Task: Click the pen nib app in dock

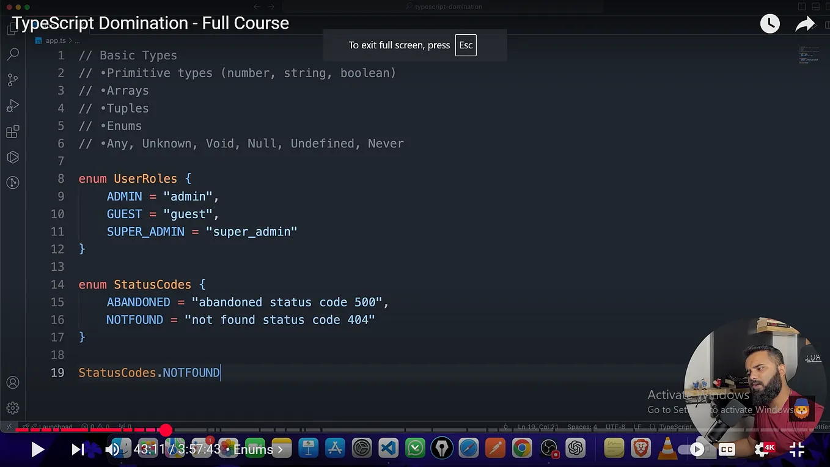Action: coord(442,449)
